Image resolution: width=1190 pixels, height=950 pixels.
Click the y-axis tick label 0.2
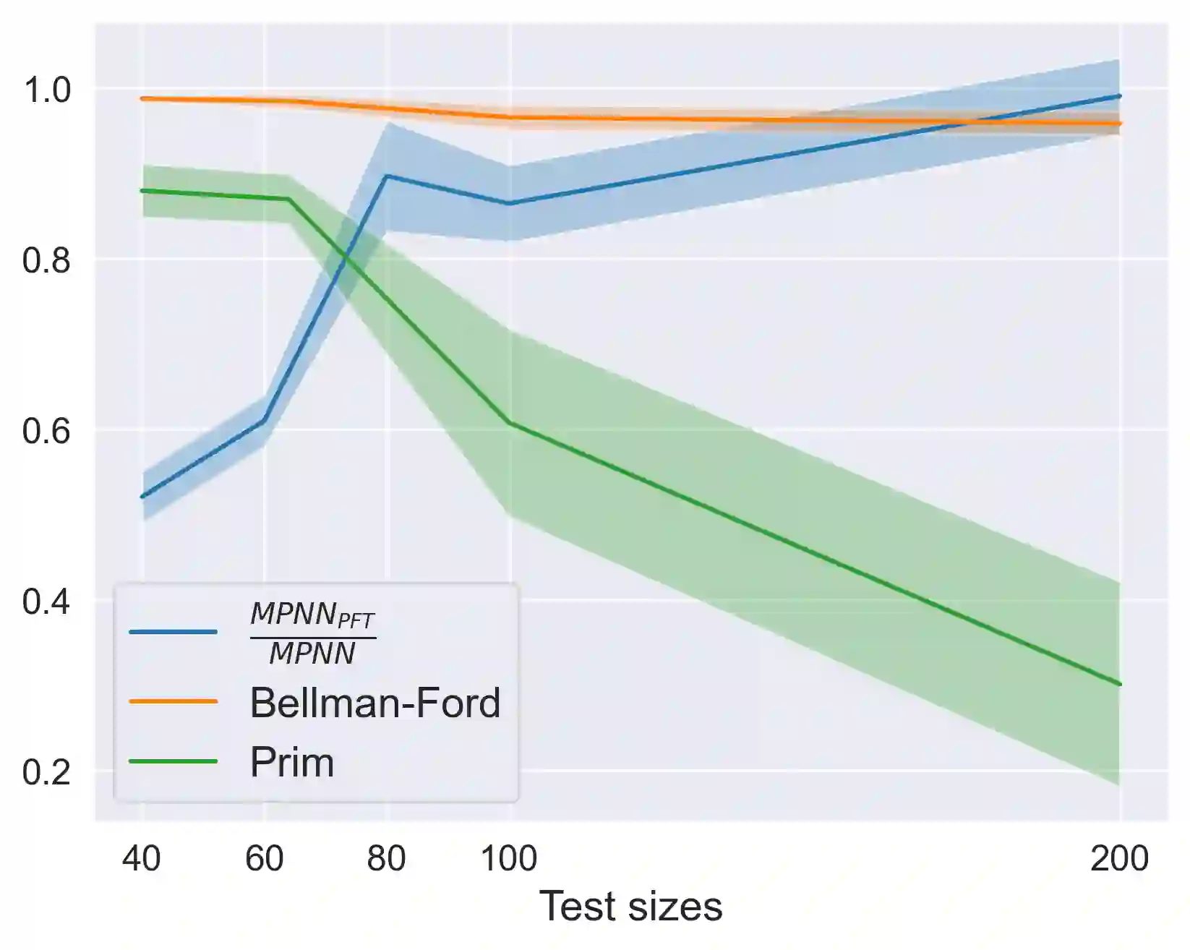(x=47, y=772)
